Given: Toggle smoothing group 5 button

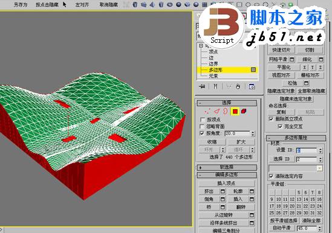Looking at the screenshot, I should tap(299, 193).
